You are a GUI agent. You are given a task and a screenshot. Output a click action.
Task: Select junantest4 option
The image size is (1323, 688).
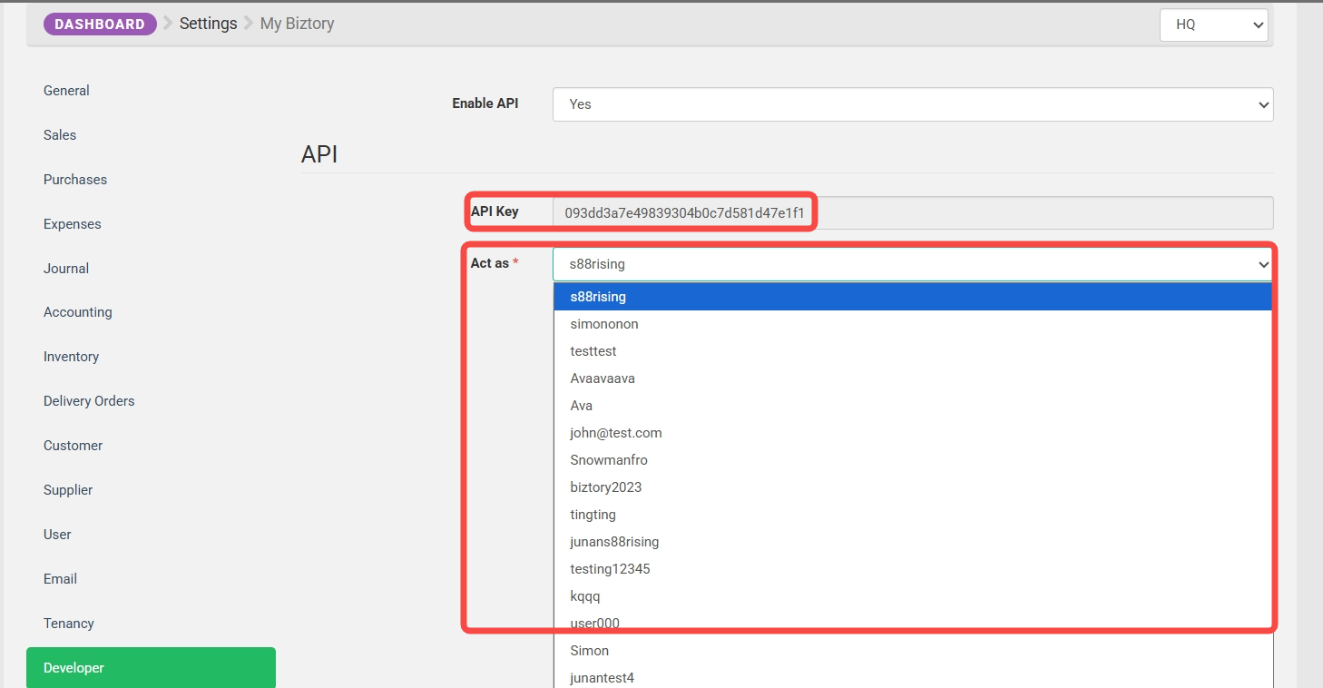coord(913,677)
